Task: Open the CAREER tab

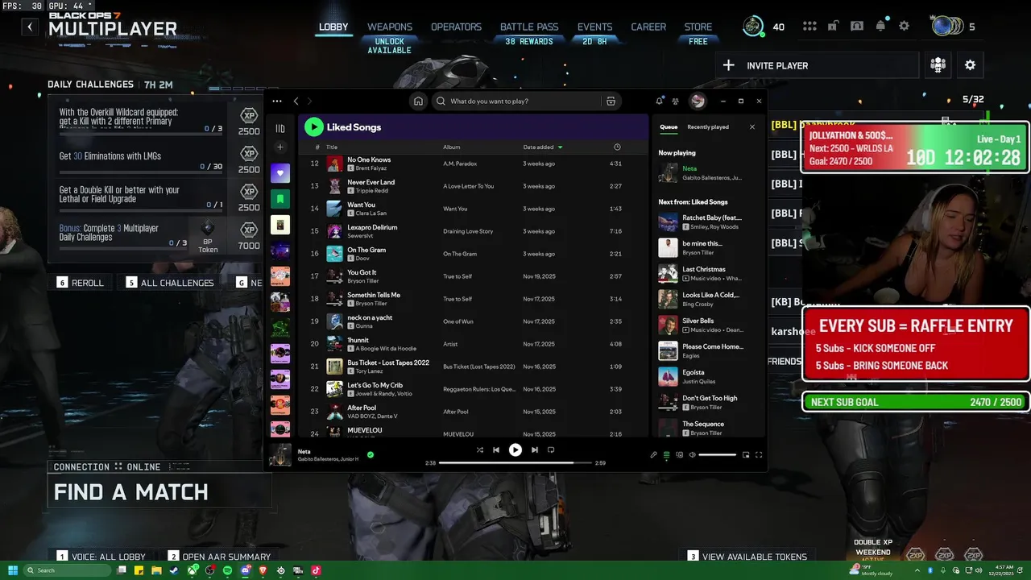Action: click(648, 27)
